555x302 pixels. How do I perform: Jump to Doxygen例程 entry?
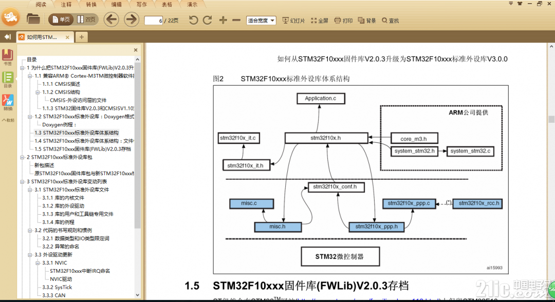[60, 125]
